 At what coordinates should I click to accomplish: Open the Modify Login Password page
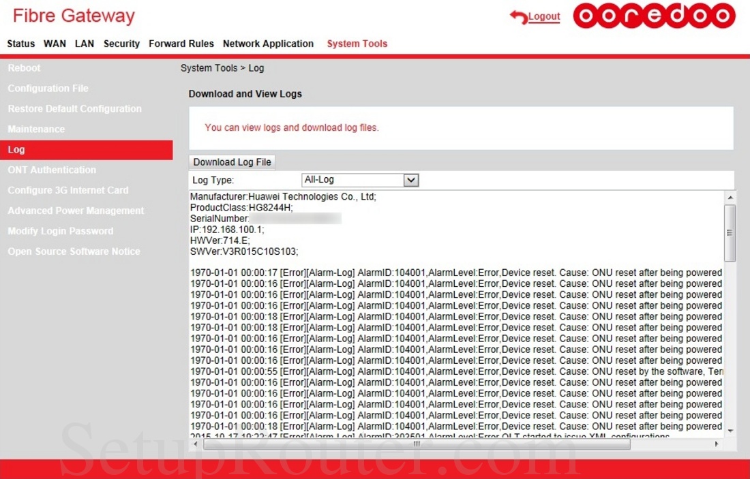[61, 231]
